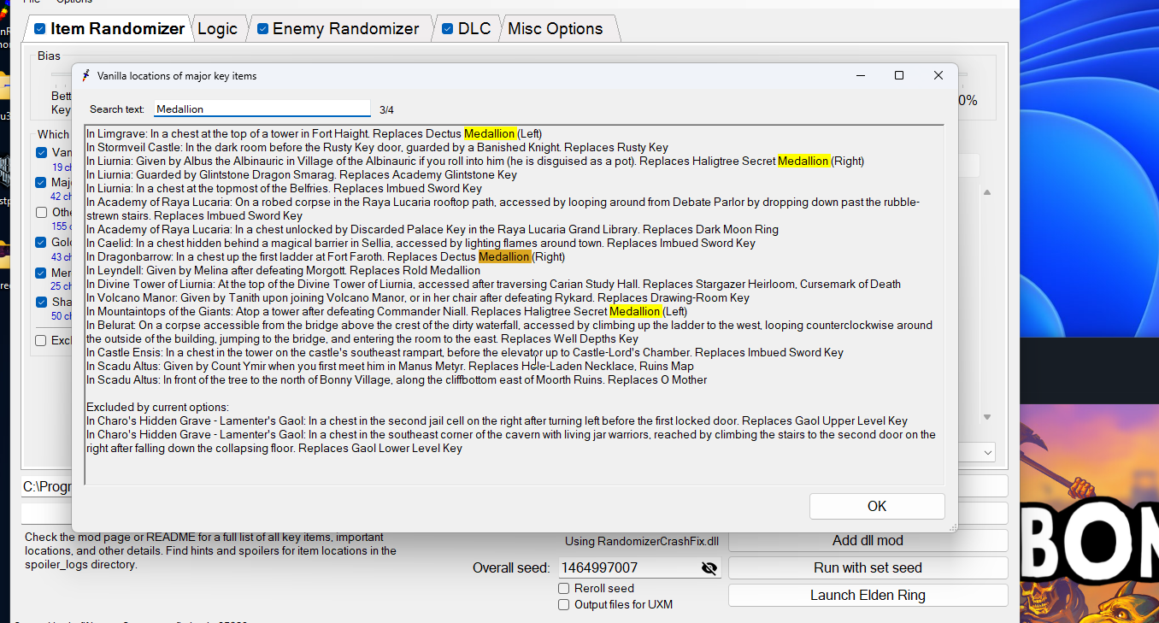The height and width of the screenshot is (623, 1159).
Task: Click the main window scrollbar down arrow
Action: (987, 417)
